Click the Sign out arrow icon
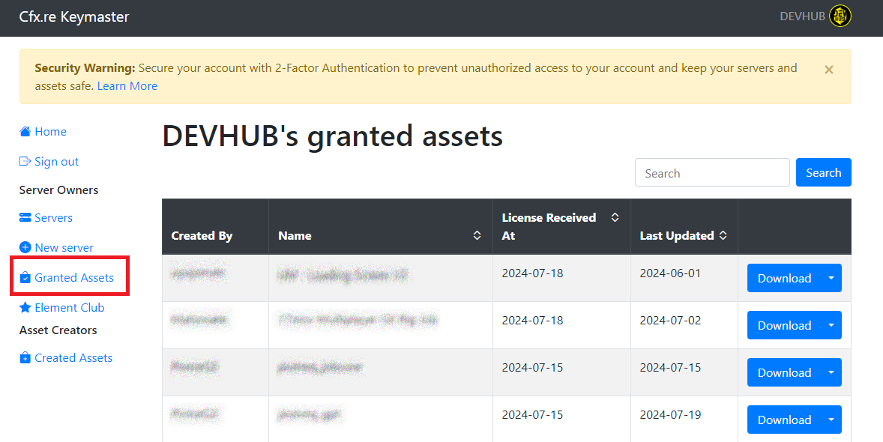883x442 pixels. pos(25,162)
